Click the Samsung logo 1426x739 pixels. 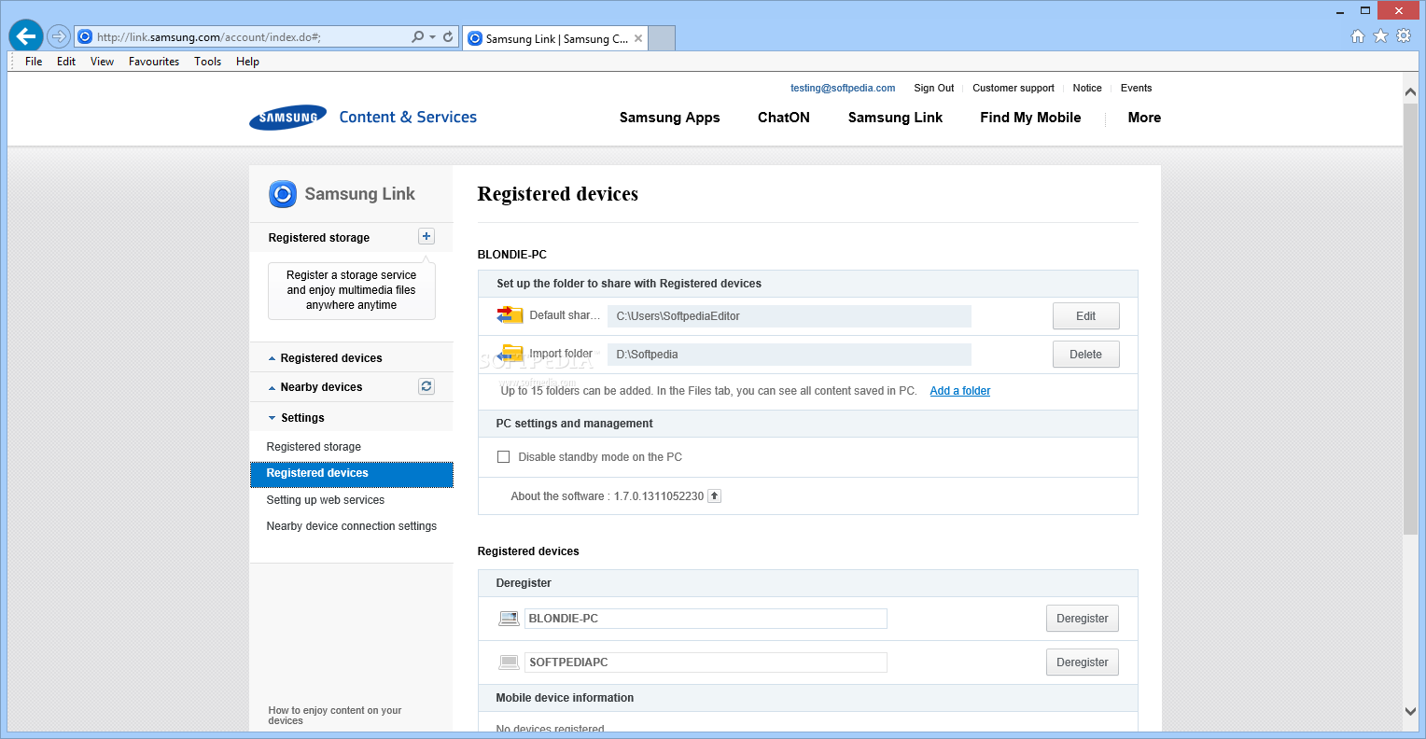coord(287,118)
